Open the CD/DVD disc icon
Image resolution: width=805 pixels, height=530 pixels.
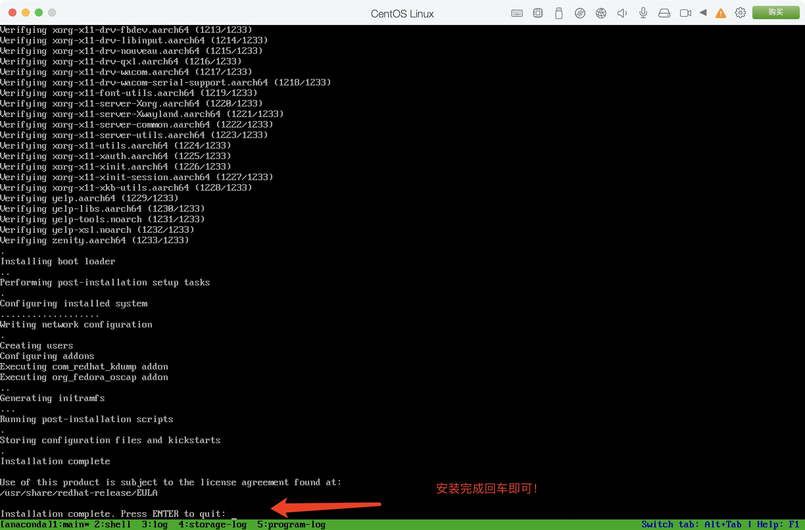coord(580,13)
